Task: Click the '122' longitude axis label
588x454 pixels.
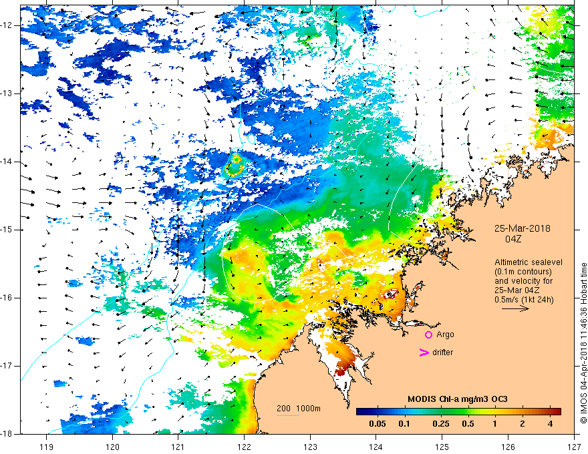Action: click(244, 447)
